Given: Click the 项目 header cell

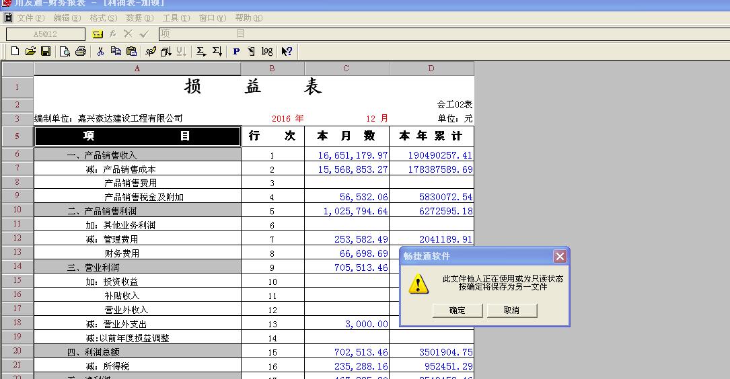Looking at the screenshot, I should 137,136.
